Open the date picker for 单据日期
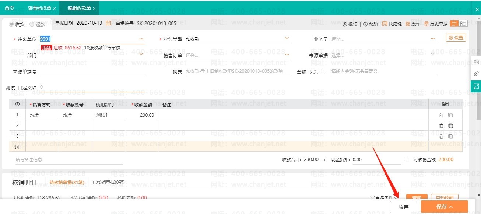The image size is (481, 214). (109, 23)
